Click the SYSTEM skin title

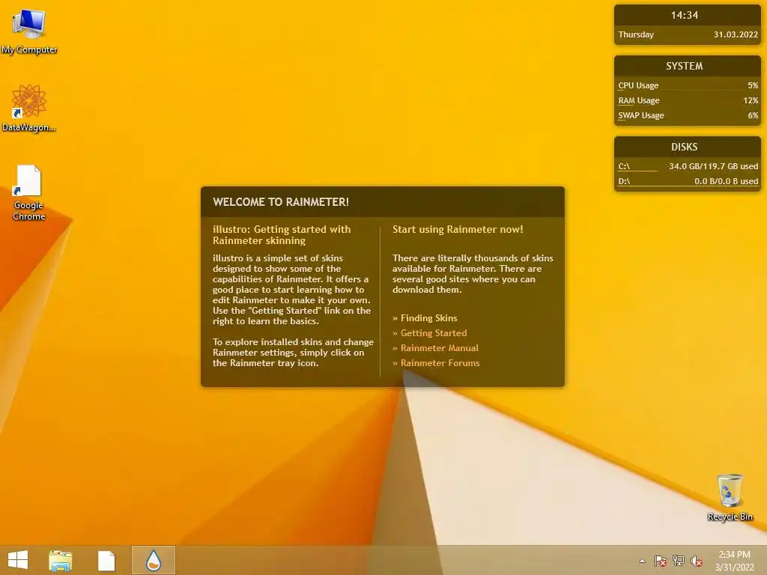[685, 66]
